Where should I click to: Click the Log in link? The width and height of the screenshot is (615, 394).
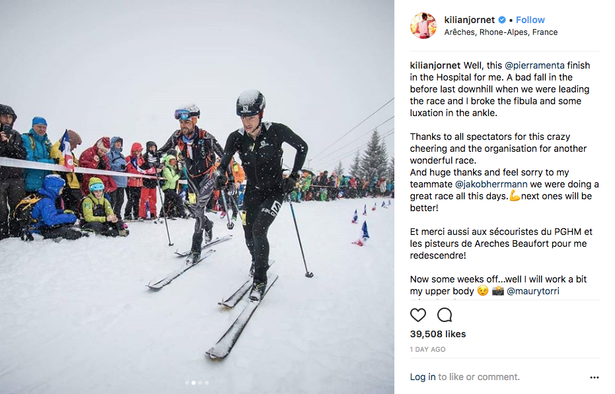(423, 377)
